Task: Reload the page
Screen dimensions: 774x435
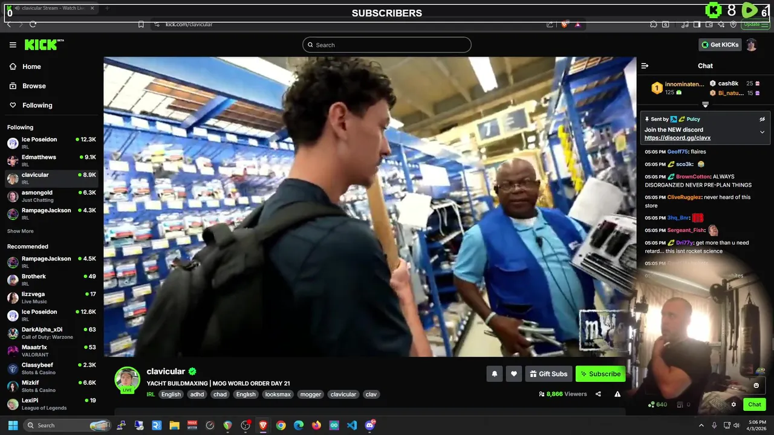Action: point(33,24)
